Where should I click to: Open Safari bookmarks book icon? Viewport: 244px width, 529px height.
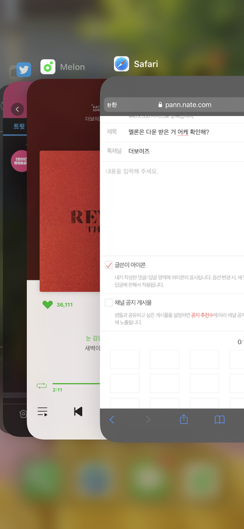[x=220, y=420]
